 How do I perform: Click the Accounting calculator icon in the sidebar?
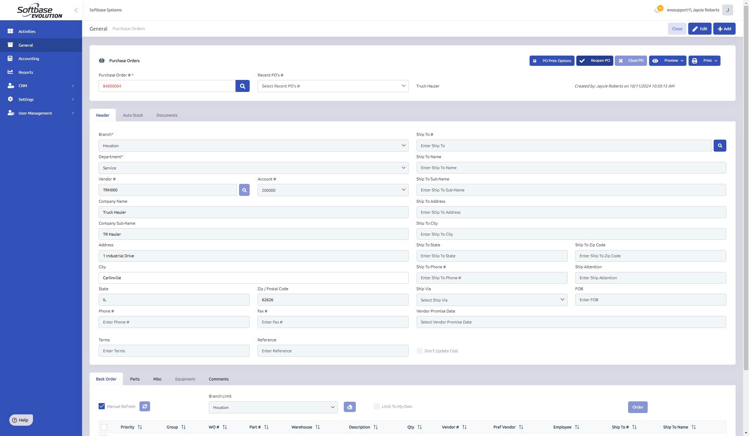coord(10,59)
